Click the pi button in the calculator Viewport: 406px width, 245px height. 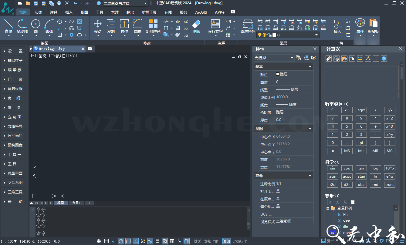coord(361,143)
